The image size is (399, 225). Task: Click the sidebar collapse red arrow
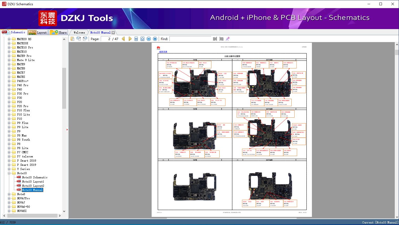[x=67, y=130]
